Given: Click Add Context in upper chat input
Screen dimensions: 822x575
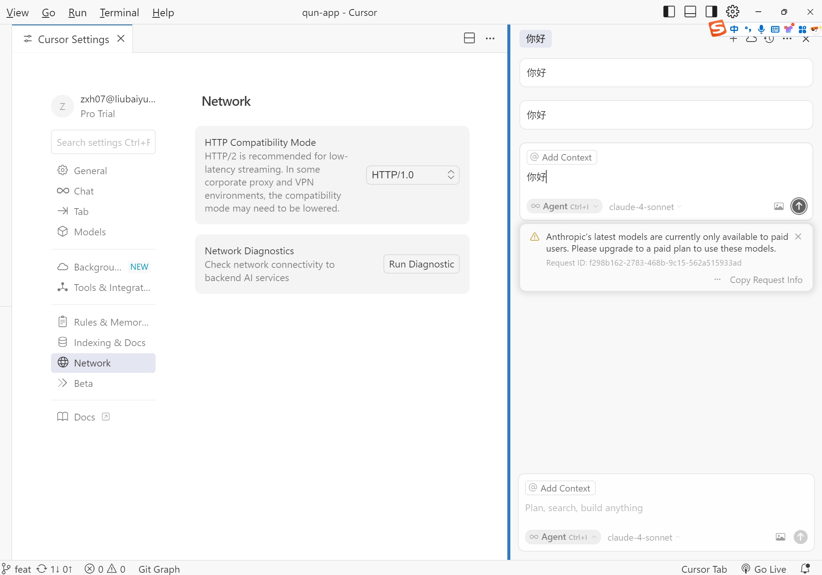Looking at the screenshot, I should 562,157.
